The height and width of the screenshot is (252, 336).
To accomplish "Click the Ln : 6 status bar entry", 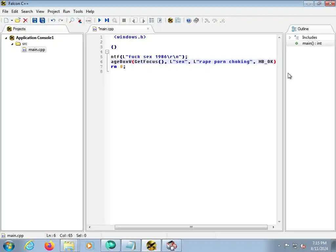I will click(51, 236).
